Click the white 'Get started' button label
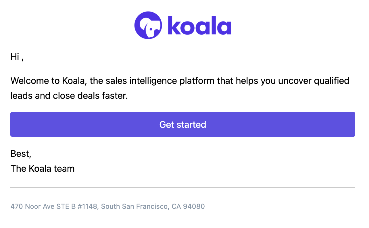Image resolution: width=369 pixels, height=228 pixels. coord(183,124)
